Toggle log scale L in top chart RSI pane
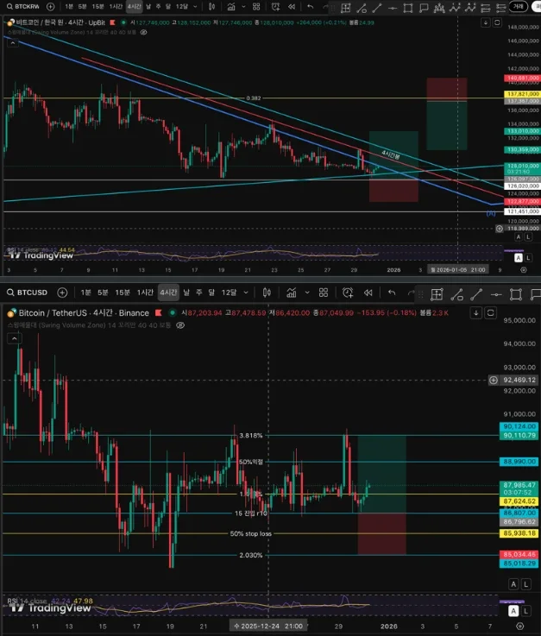Viewport: 541px width, 636px height. tap(528, 258)
